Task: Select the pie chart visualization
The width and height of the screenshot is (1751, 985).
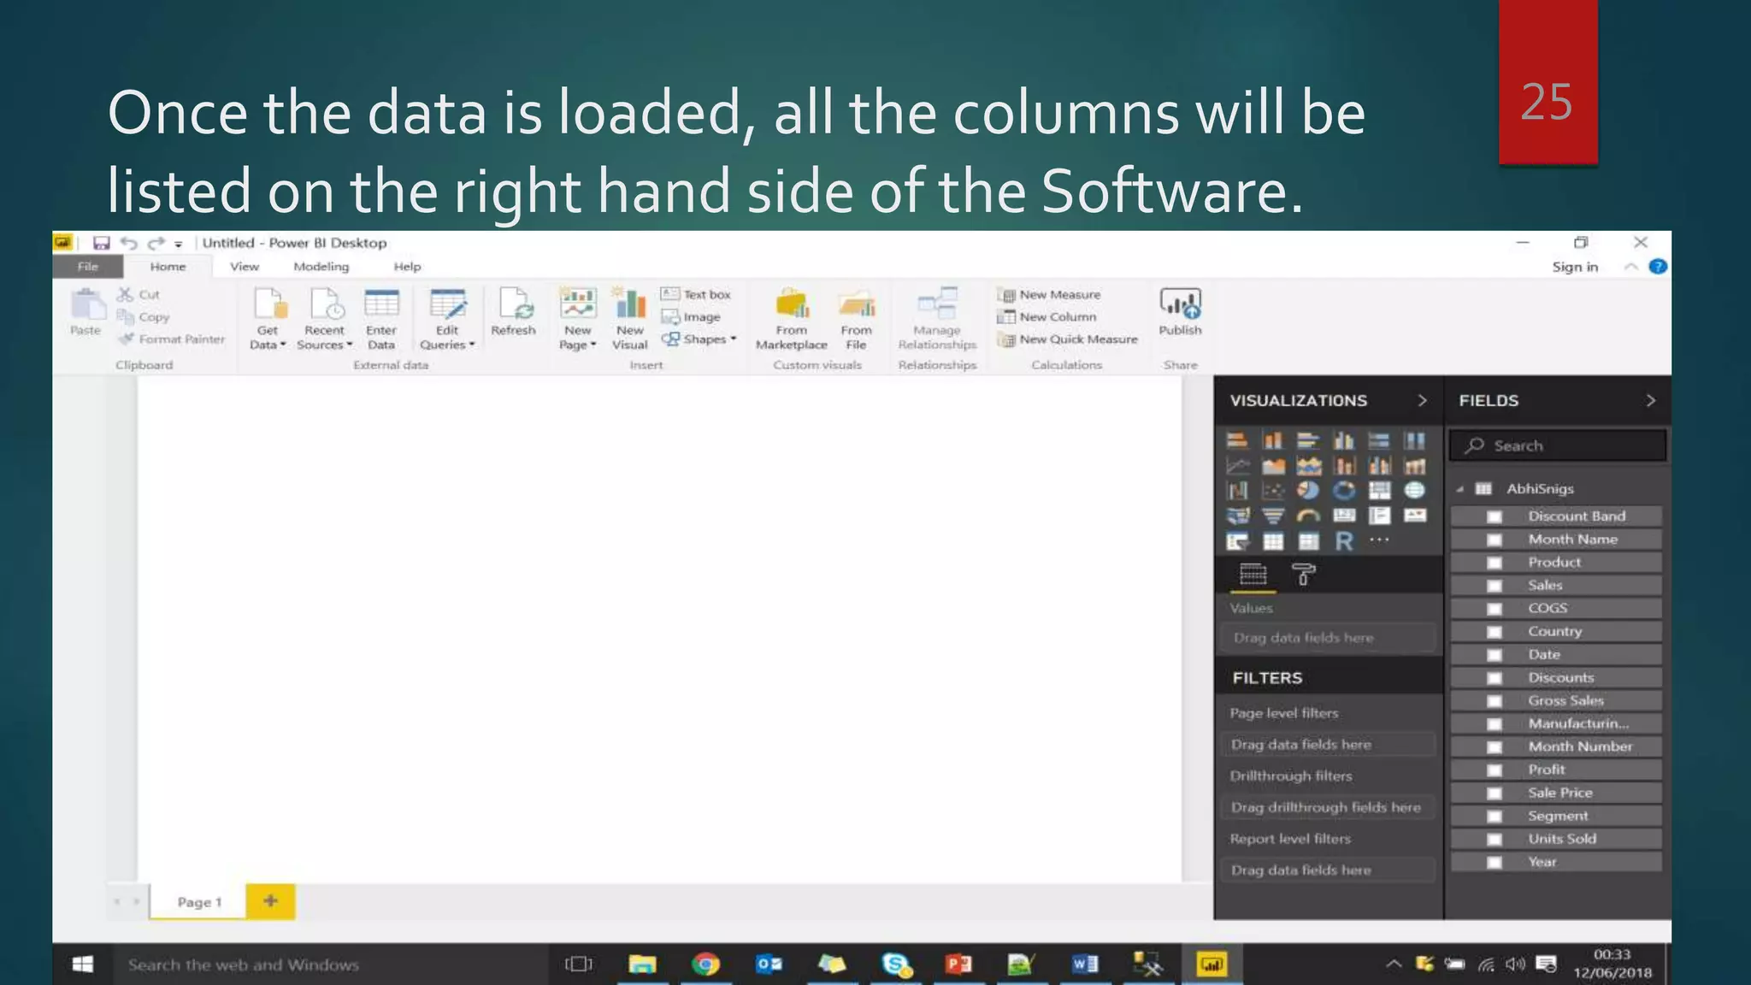Action: click(1308, 491)
